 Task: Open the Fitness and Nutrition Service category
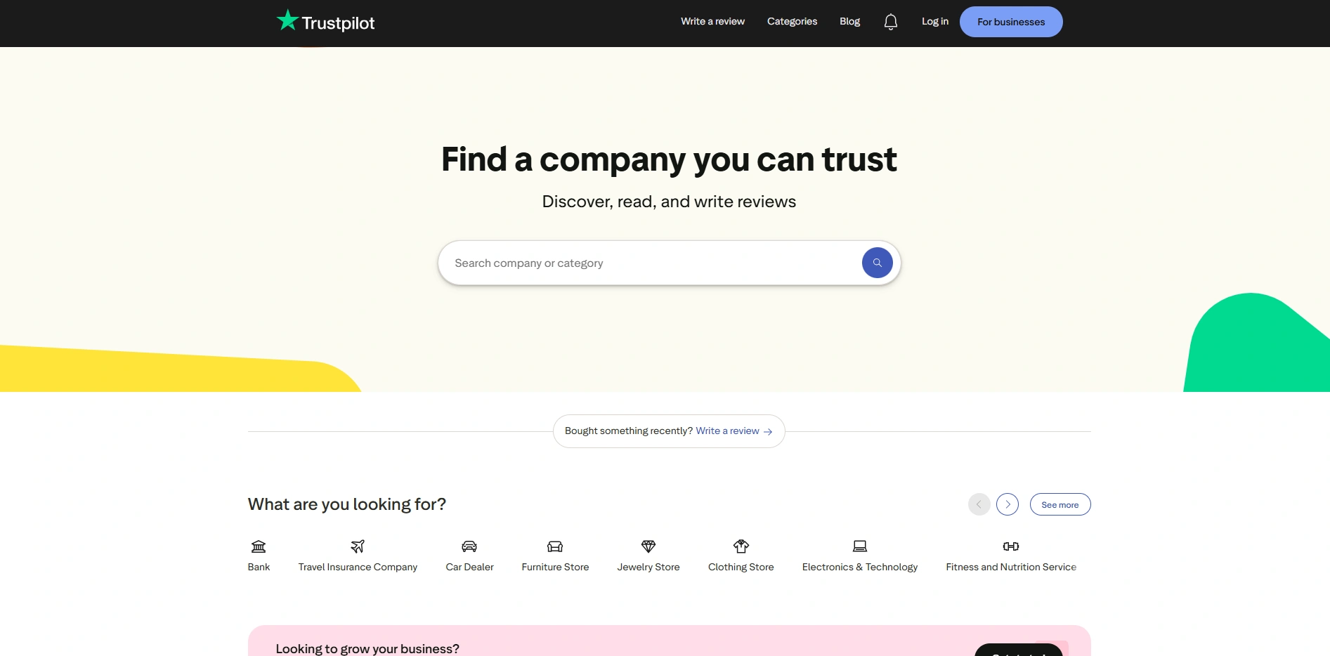click(1010, 546)
